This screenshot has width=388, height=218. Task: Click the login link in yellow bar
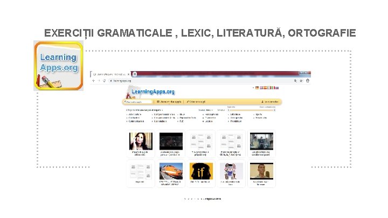coord(270,102)
